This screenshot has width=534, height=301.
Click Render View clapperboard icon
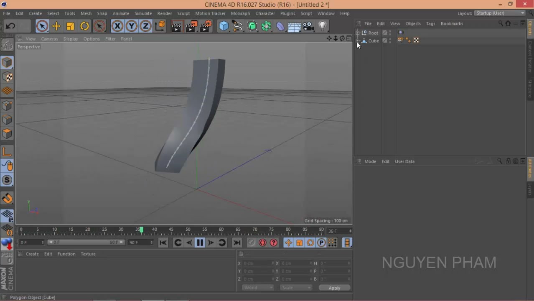coord(177,26)
